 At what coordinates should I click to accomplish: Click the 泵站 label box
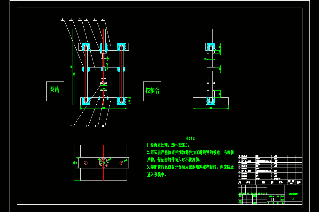(x=55, y=91)
